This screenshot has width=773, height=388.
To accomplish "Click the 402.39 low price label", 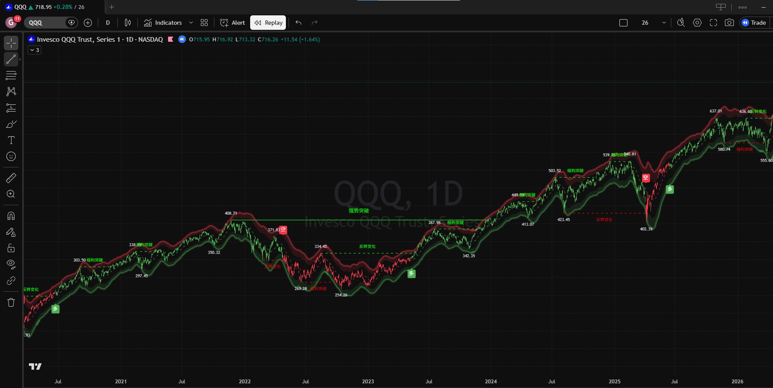I will [x=646, y=229].
